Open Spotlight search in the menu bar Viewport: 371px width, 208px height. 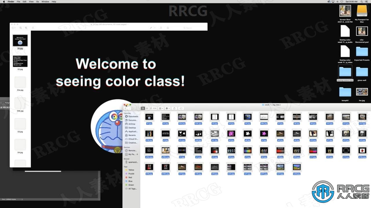tap(362, 1)
